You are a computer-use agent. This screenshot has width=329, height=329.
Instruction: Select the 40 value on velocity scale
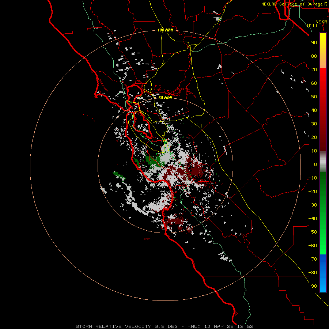(x=314, y=110)
